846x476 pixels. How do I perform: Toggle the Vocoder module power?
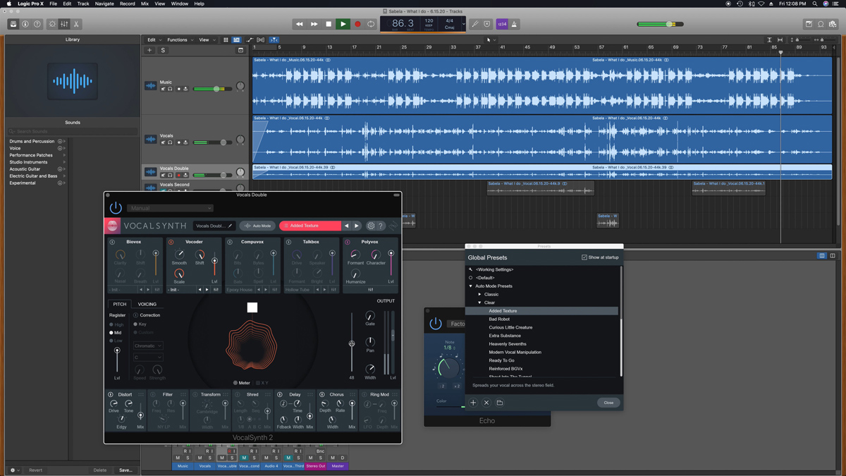click(x=171, y=242)
